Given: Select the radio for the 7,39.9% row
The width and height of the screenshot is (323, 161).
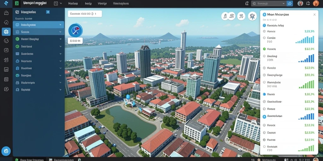Looking at the screenshot, I should (265, 31).
